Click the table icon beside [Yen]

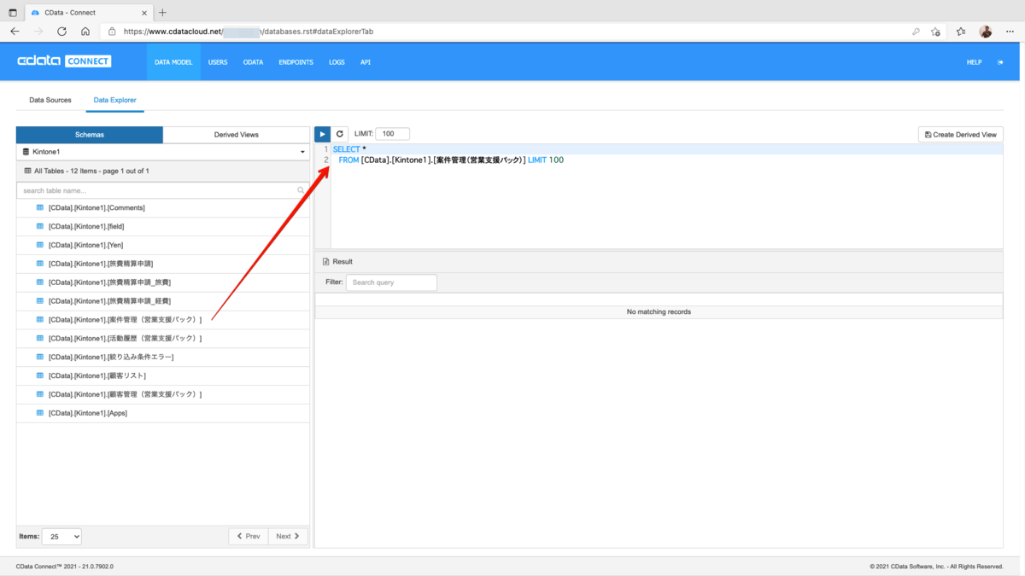(40, 245)
